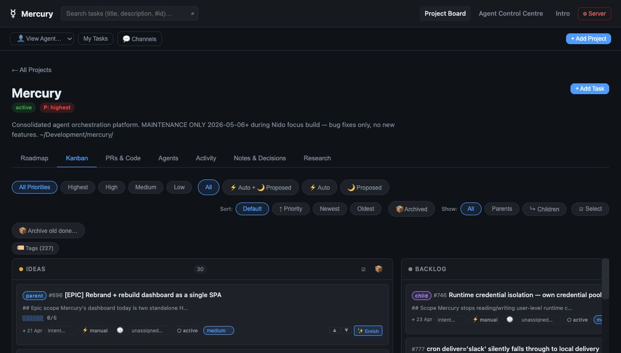Click the search magnifier icon
Screen dimensions: 621x353
pyautogui.click(x=192, y=14)
